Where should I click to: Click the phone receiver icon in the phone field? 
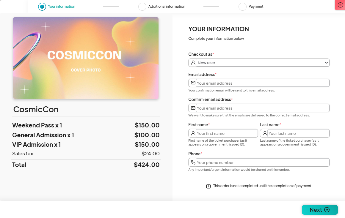(193, 162)
